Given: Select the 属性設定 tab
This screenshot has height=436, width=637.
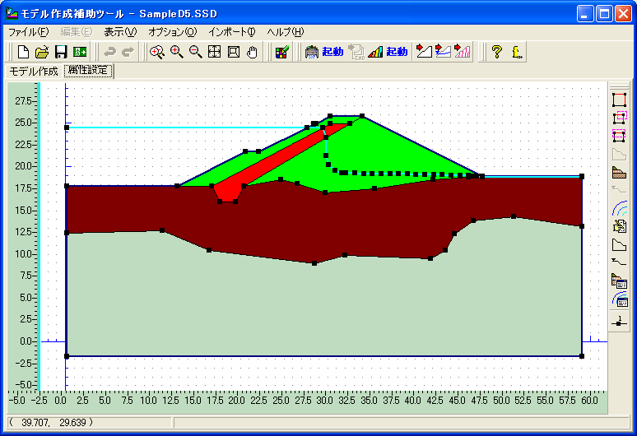Looking at the screenshot, I should pos(89,71).
